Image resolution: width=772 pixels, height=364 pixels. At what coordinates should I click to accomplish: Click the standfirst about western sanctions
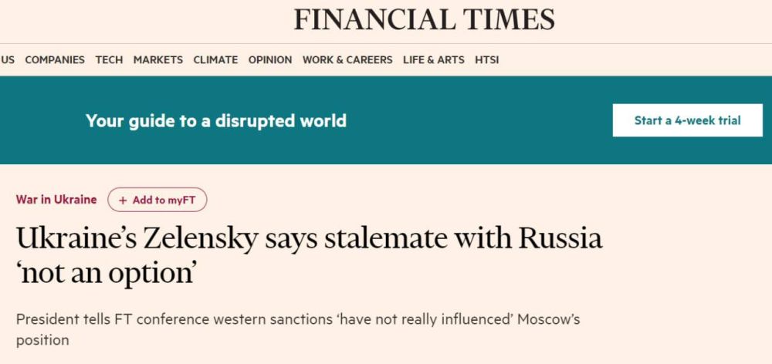293,319
